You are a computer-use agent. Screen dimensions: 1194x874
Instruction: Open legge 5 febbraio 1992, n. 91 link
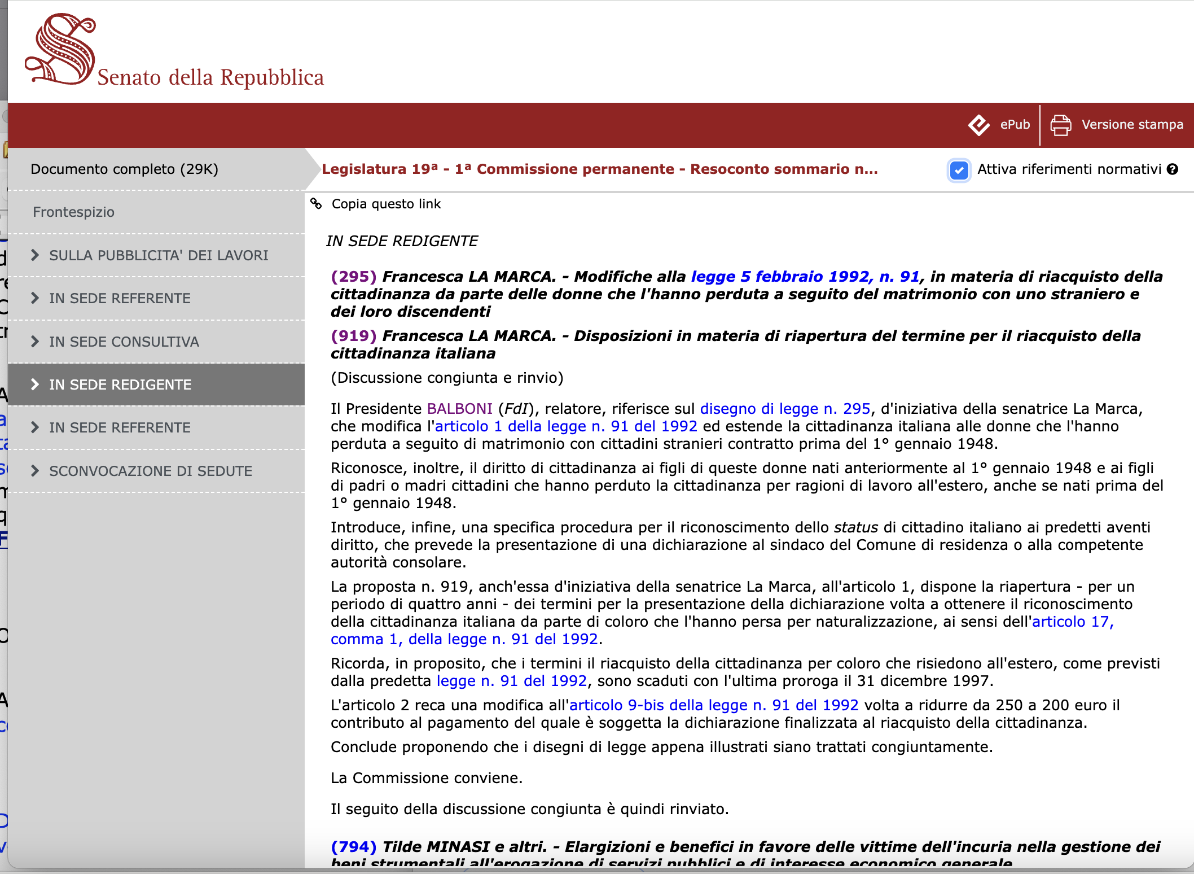click(806, 277)
